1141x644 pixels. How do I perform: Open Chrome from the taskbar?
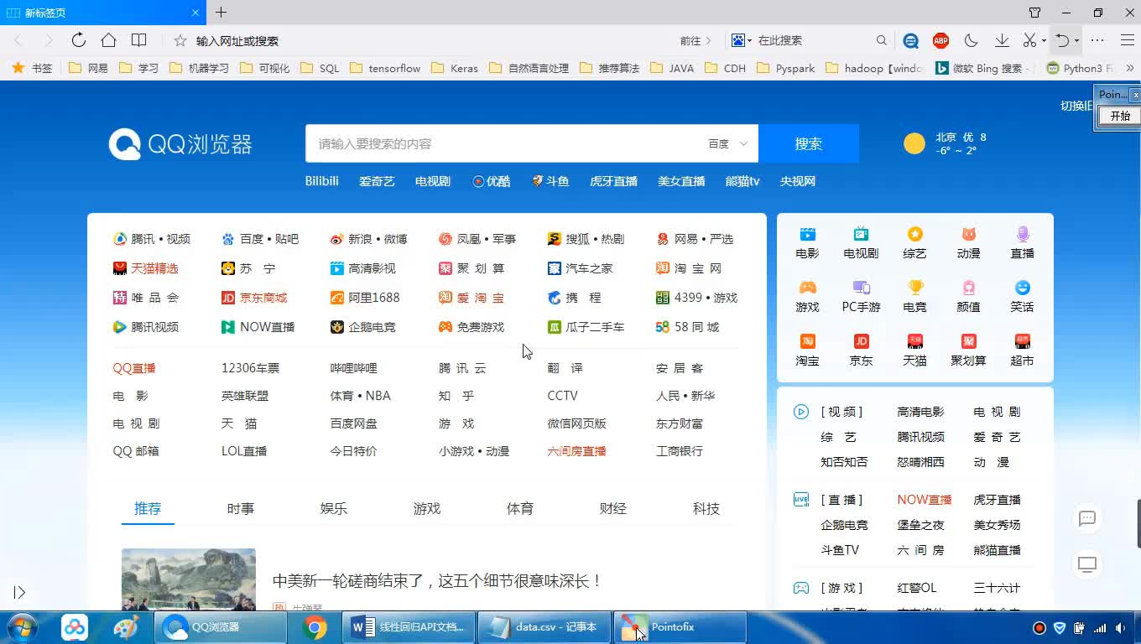(x=315, y=627)
